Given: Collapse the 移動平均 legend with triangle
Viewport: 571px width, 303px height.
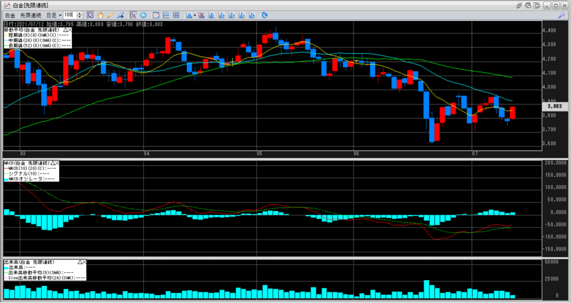Looking at the screenshot, I should 65,30.
